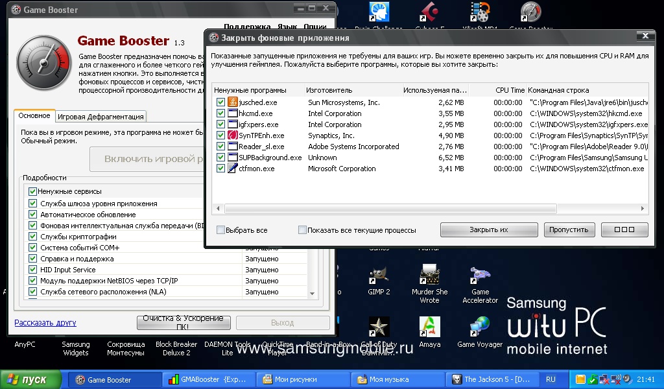Click the ctfmon.exe pen icon

[x=233, y=168]
